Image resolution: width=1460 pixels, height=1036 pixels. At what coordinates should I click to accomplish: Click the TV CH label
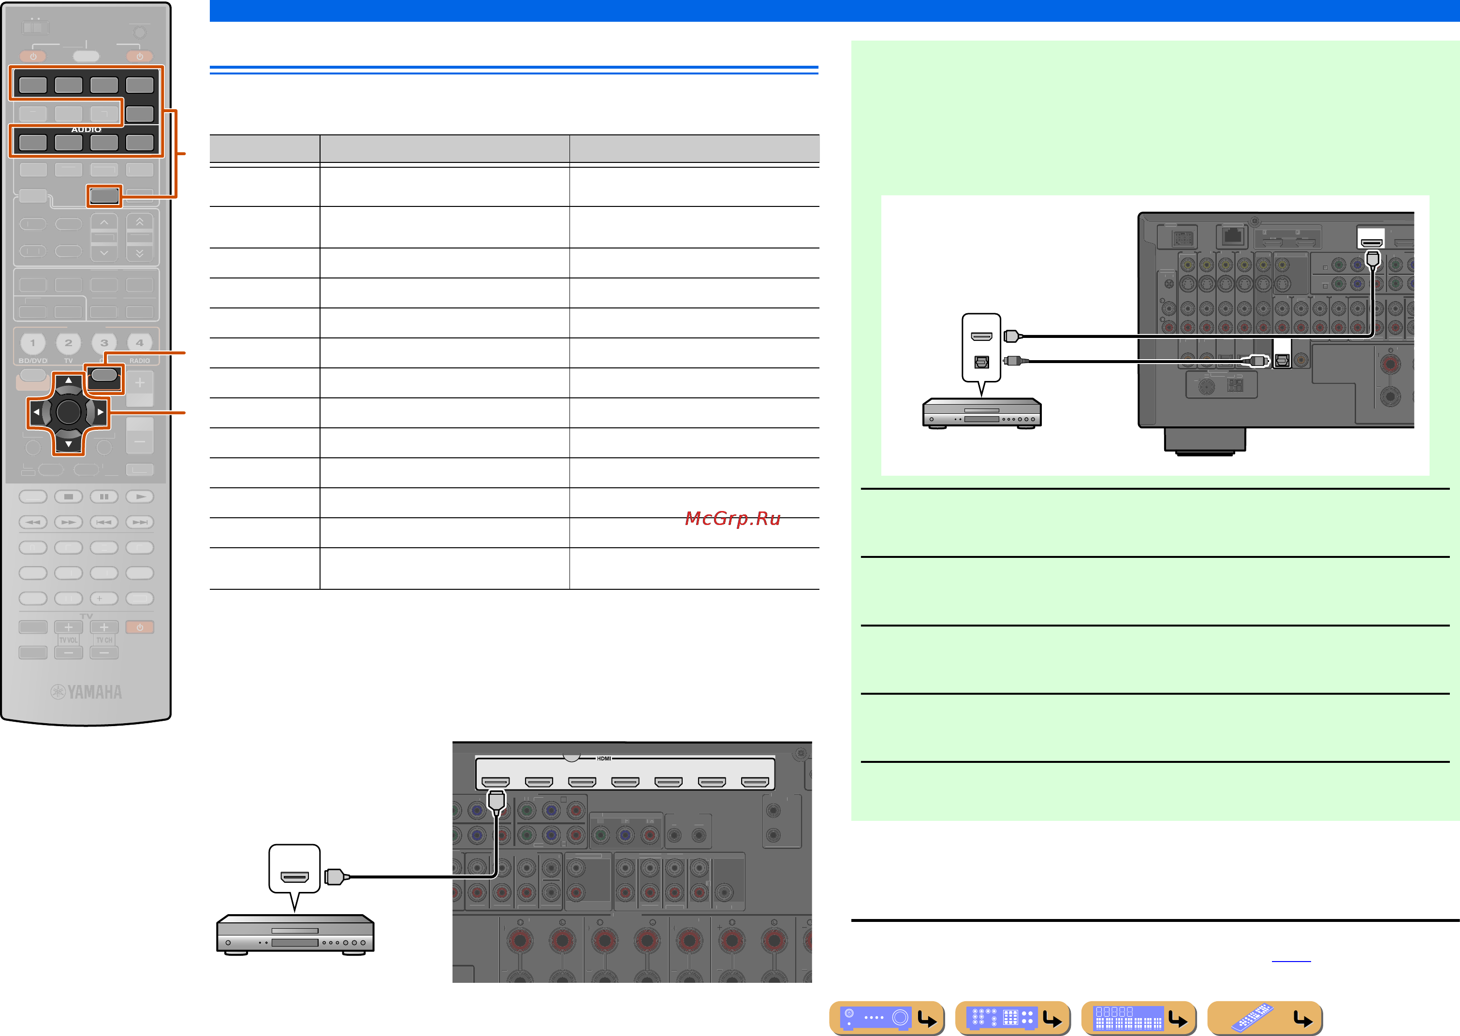coord(104,640)
